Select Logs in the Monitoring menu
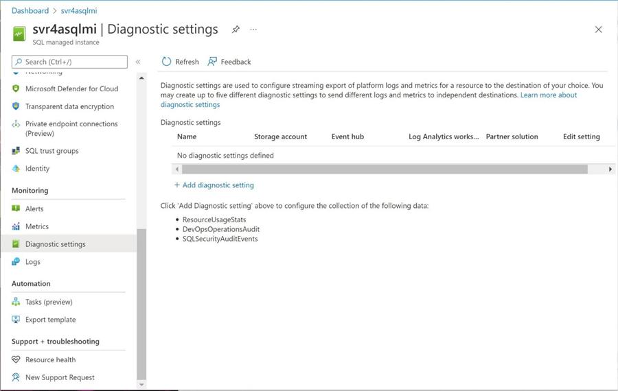The image size is (618, 391). tap(33, 262)
